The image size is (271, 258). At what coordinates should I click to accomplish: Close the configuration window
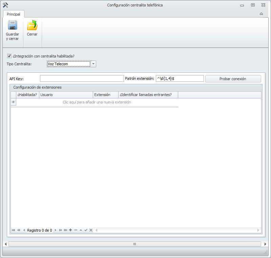coord(264,5)
